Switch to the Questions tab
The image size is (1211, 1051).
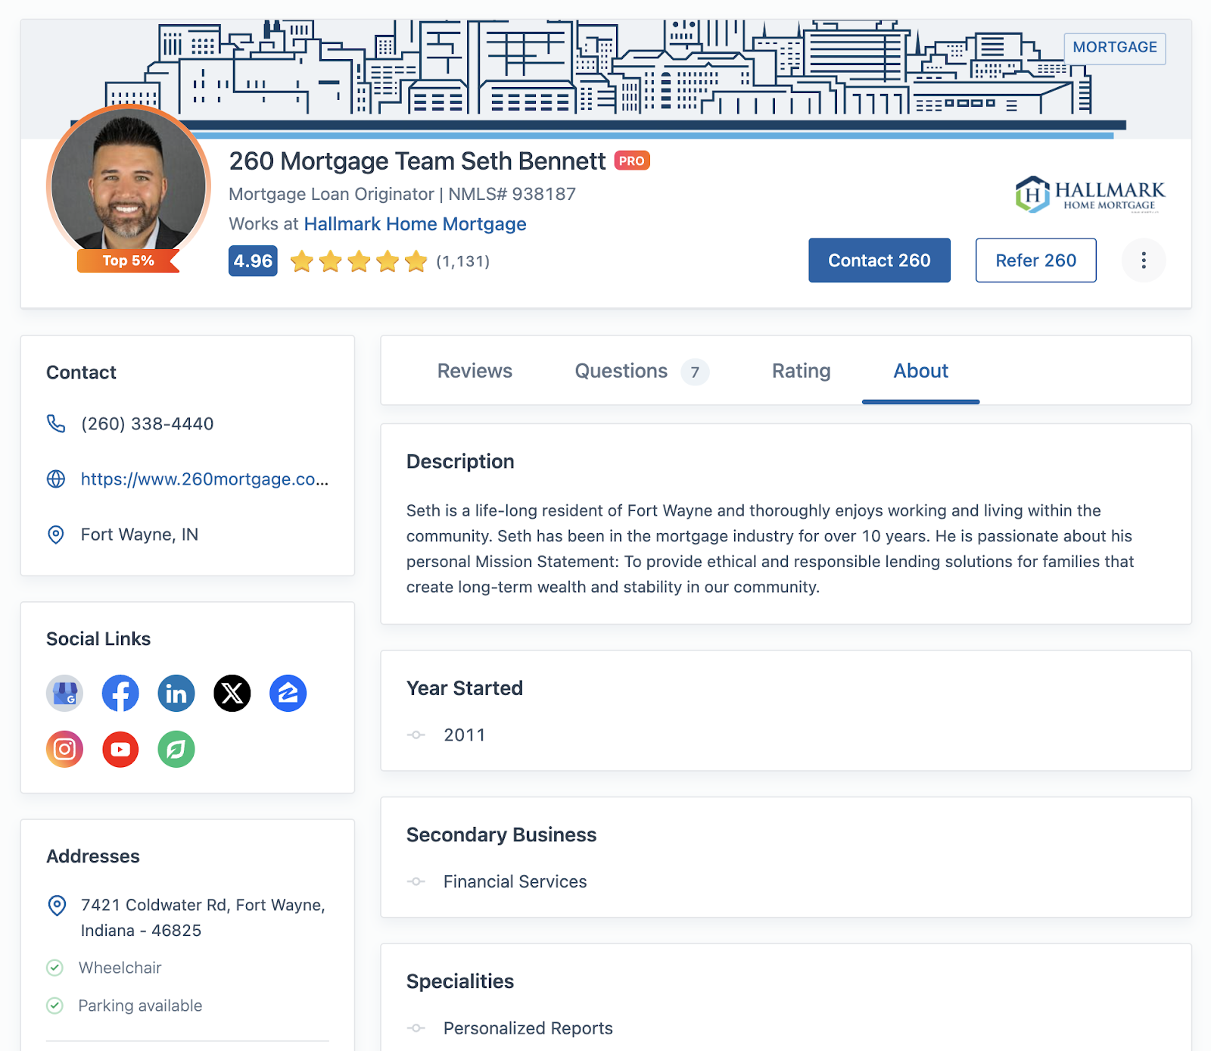tap(621, 371)
